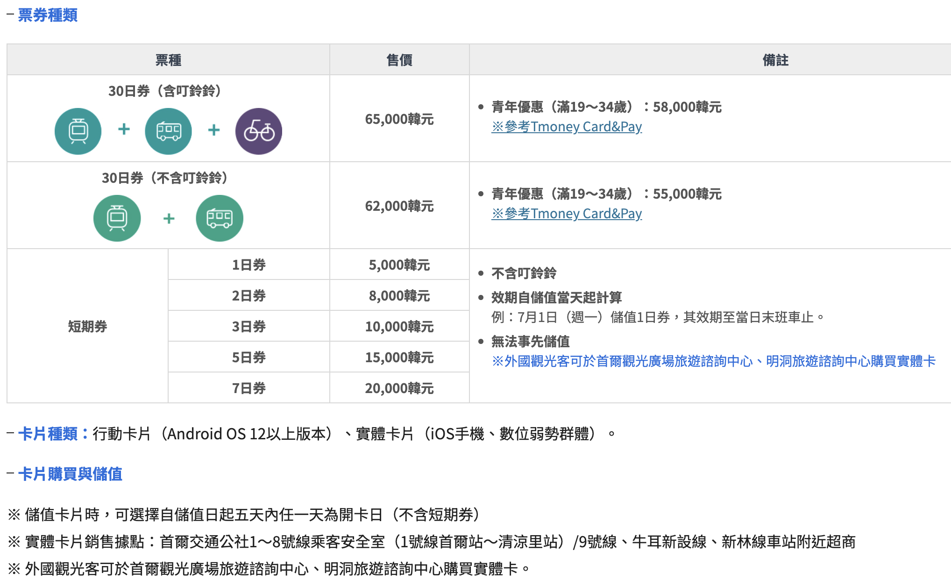Viewport: 951px width, 580px height.
Task: Click the bus icon in the 30日券（不含叮鈴鈴）row
Action: (x=220, y=218)
